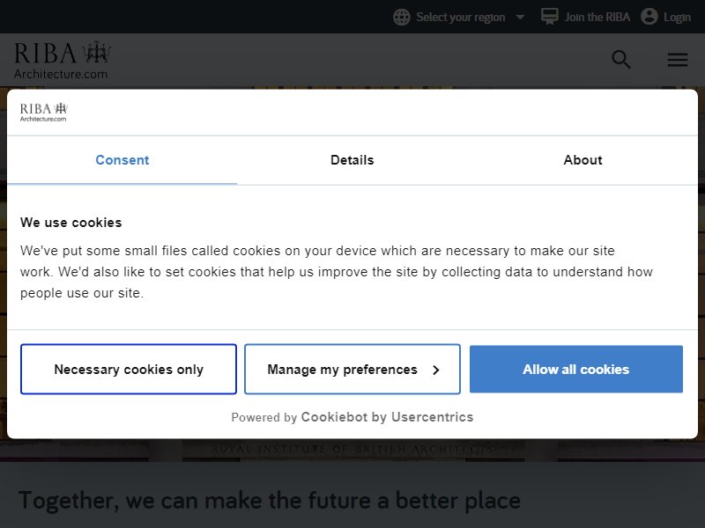Image resolution: width=705 pixels, height=528 pixels.
Task: Click Select your region text
Action: click(x=460, y=18)
